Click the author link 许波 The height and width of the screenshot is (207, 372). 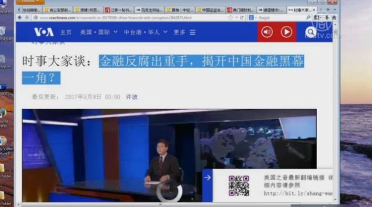click(x=132, y=97)
